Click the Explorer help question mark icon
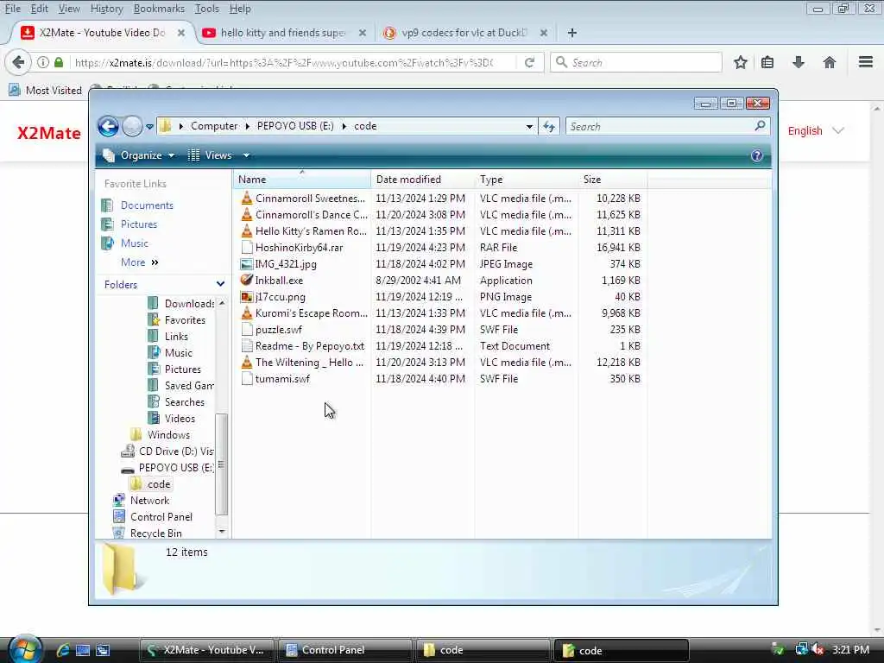884x663 pixels. [756, 155]
